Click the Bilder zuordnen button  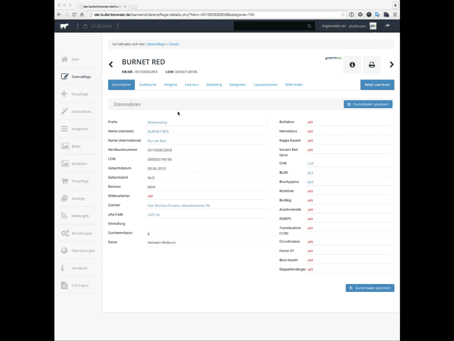377,85
